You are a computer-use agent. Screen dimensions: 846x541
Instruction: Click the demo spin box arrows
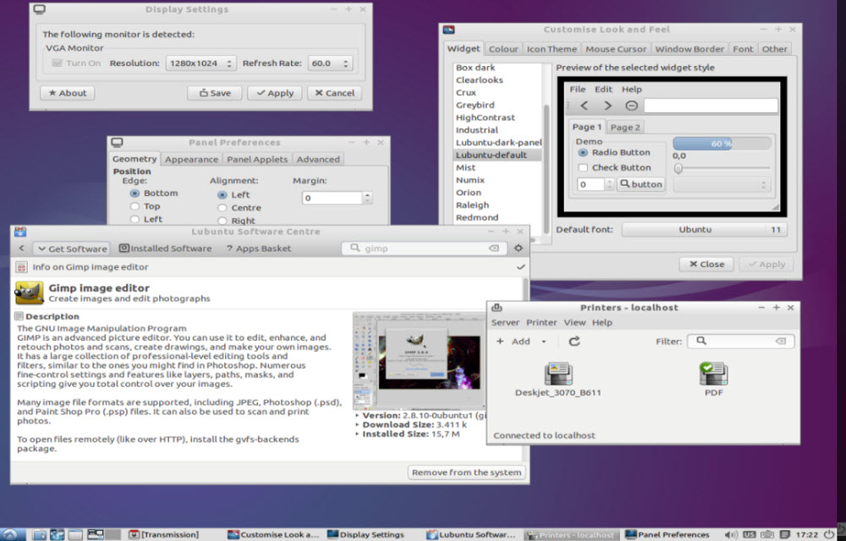(609, 185)
